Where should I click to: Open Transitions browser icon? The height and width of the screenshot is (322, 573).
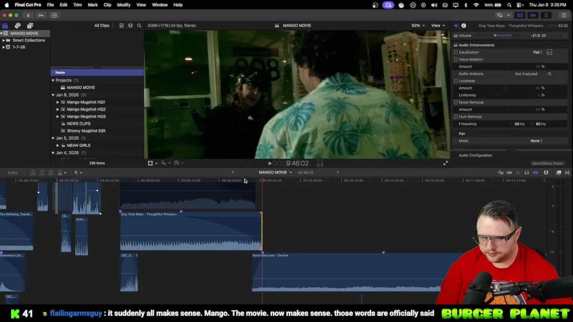coord(567,173)
